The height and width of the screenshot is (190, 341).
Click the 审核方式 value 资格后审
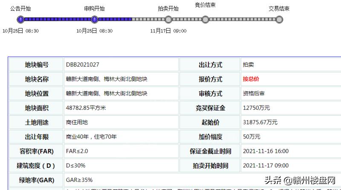[254, 94]
